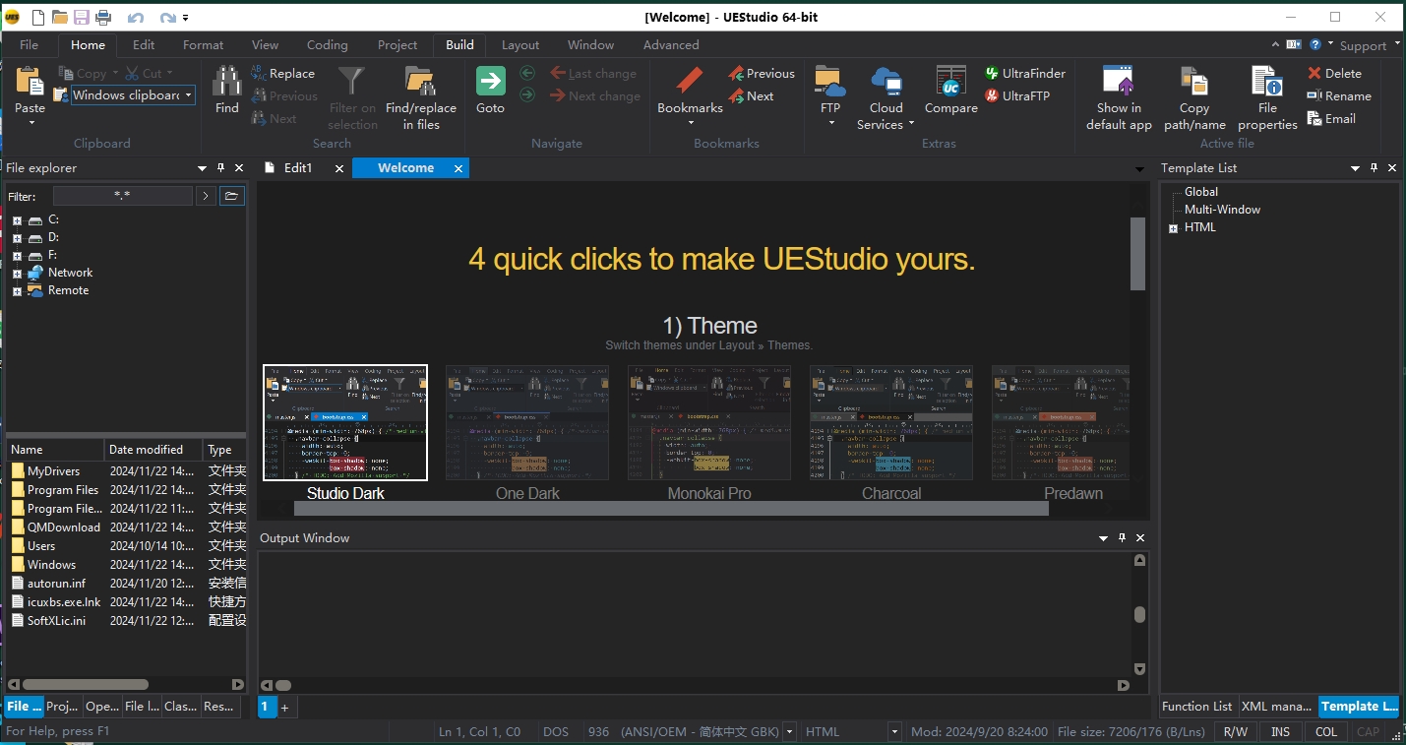This screenshot has width=1406, height=745.
Task: Click the Find binoculars icon
Action: tap(226, 82)
